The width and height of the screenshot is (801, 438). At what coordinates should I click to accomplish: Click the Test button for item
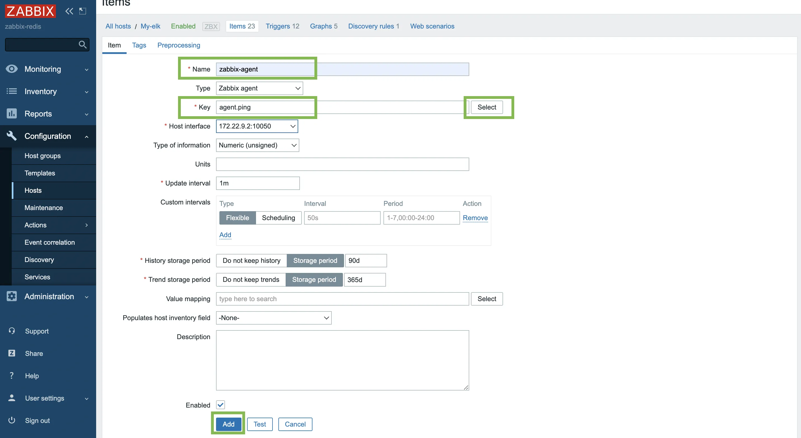pos(260,424)
